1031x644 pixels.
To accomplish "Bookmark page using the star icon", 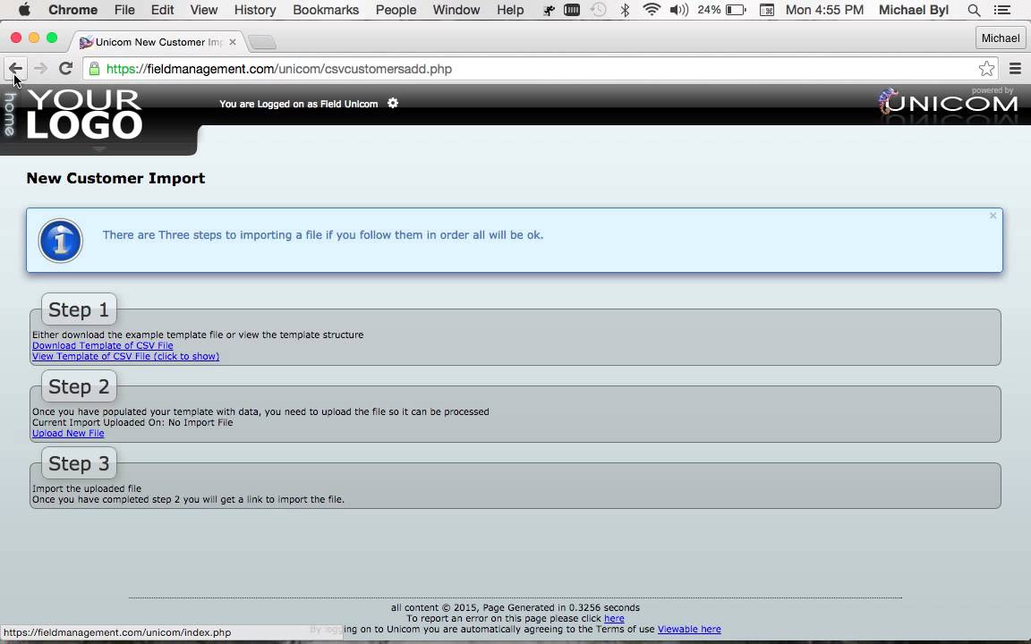I will coord(986,68).
